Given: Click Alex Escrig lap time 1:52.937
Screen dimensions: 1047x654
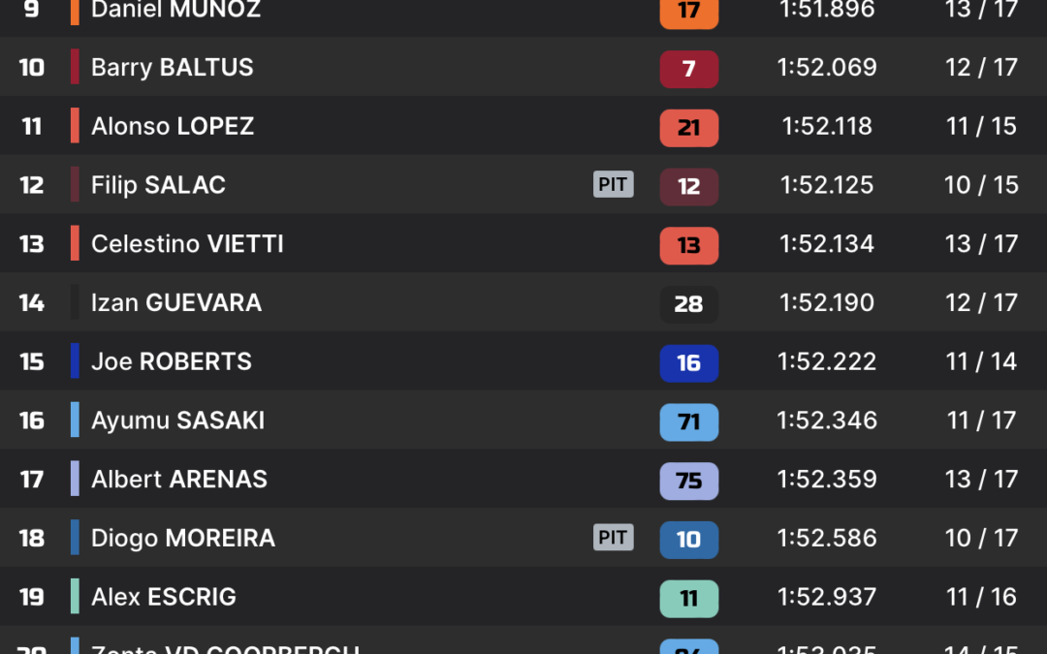Looking at the screenshot, I should [x=827, y=597].
